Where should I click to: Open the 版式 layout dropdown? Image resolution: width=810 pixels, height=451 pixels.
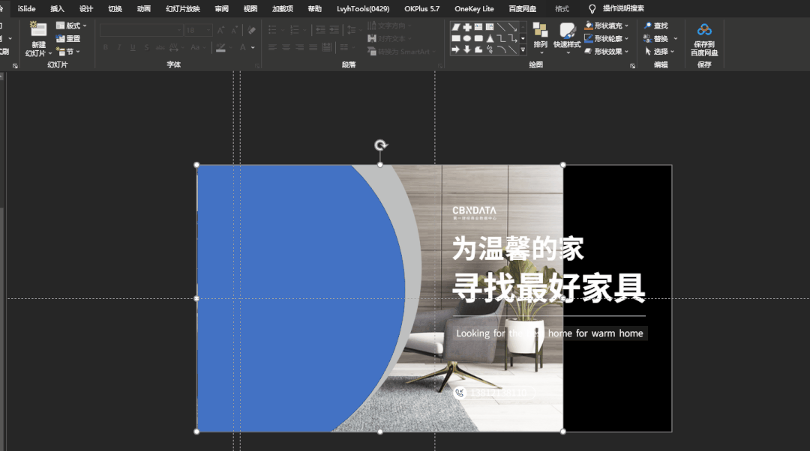71,25
